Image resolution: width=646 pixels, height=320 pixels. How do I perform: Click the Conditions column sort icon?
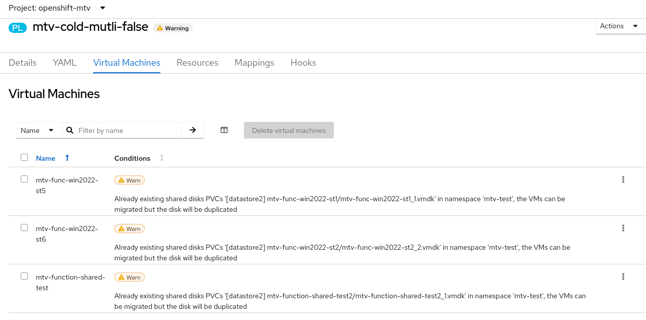tap(162, 158)
